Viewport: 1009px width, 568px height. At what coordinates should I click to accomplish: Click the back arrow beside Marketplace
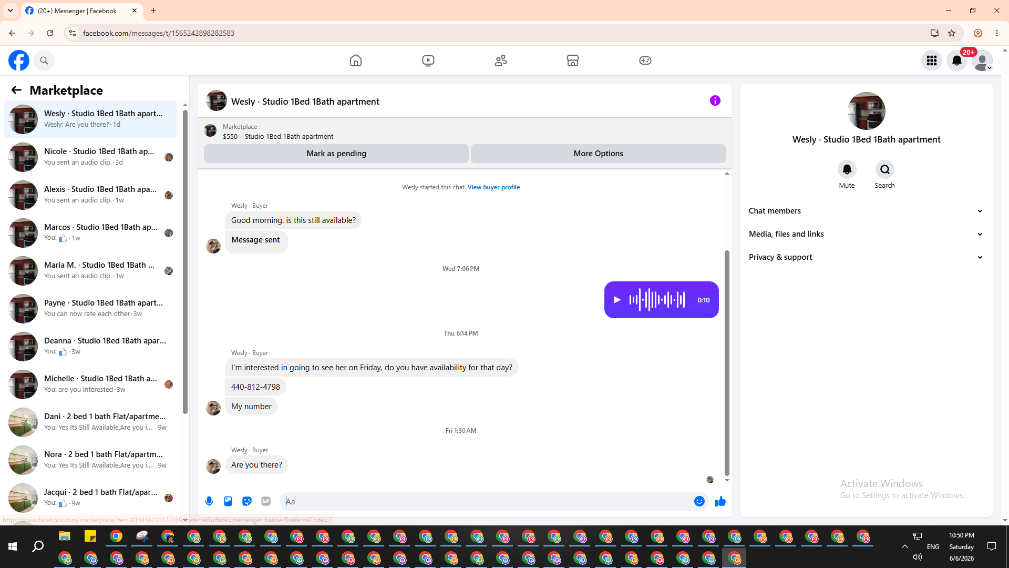(16, 90)
